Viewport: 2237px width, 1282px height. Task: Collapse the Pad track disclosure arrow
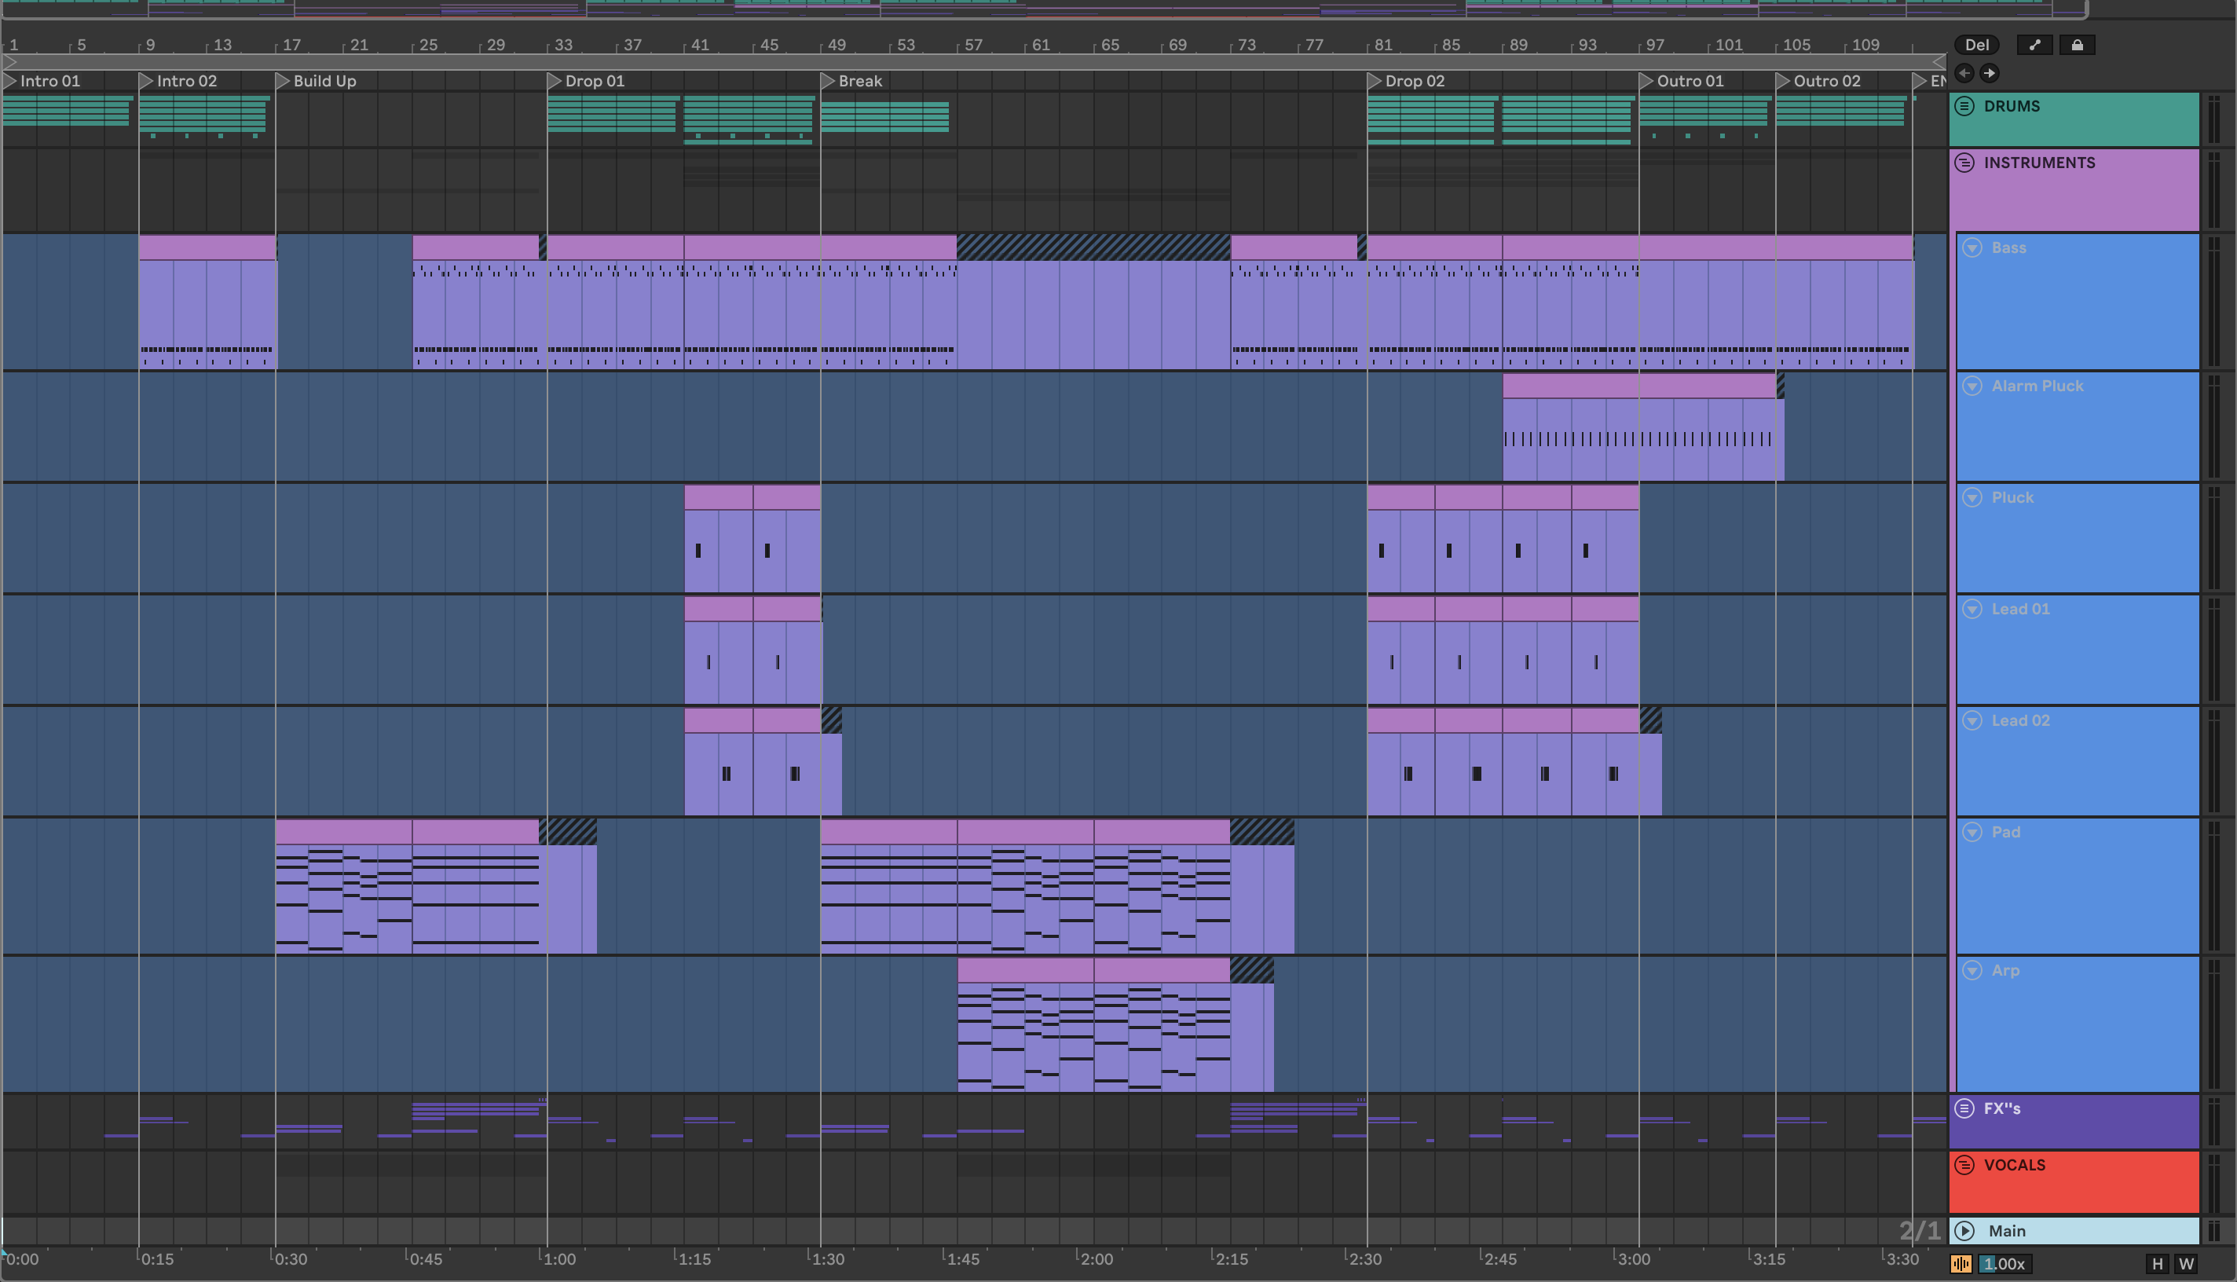click(x=1973, y=832)
